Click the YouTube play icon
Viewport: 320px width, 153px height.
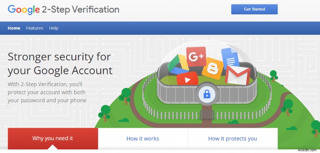pos(187,78)
